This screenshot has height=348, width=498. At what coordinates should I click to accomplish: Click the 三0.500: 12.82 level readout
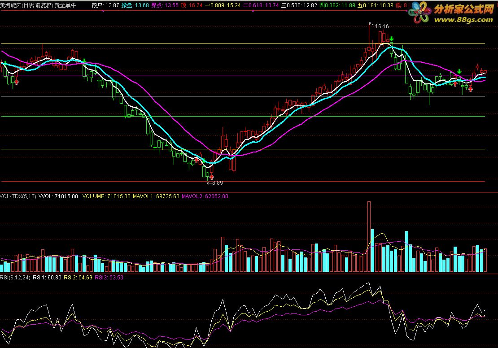(x=299, y=5)
